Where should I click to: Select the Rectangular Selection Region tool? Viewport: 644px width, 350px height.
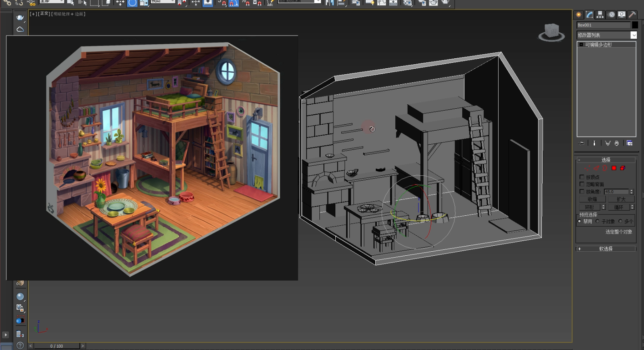coord(94,3)
